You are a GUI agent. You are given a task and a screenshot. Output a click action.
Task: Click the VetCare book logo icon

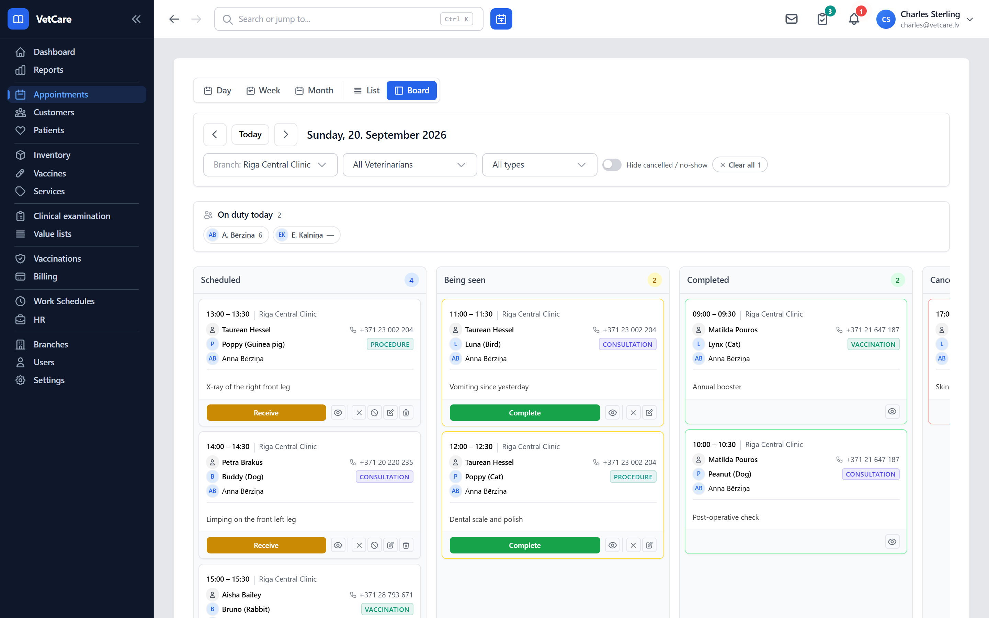pyautogui.click(x=19, y=19)
